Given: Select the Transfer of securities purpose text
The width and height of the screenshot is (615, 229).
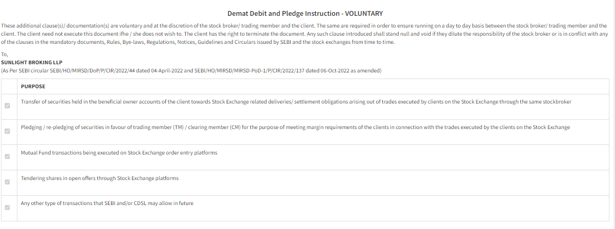Looking at the screenshot, I should 296,102.
